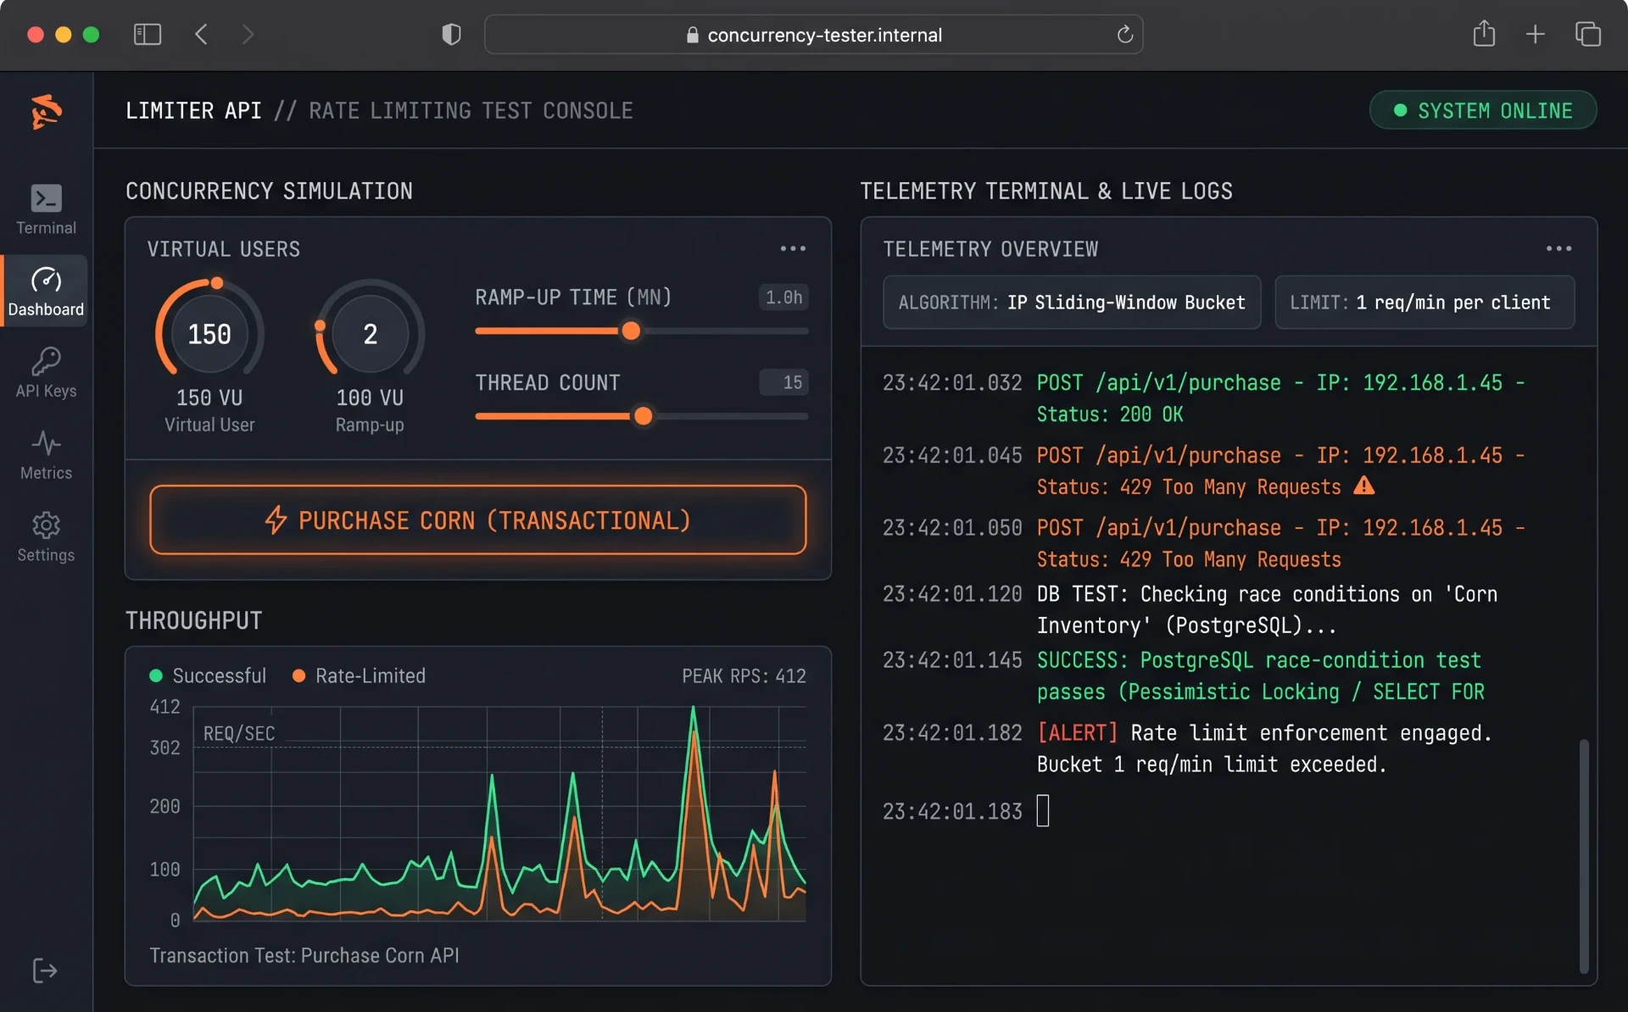Toggle the browser sidebar panel icon
This screenshot has width=1628, height=1012.
click(148, 35)
